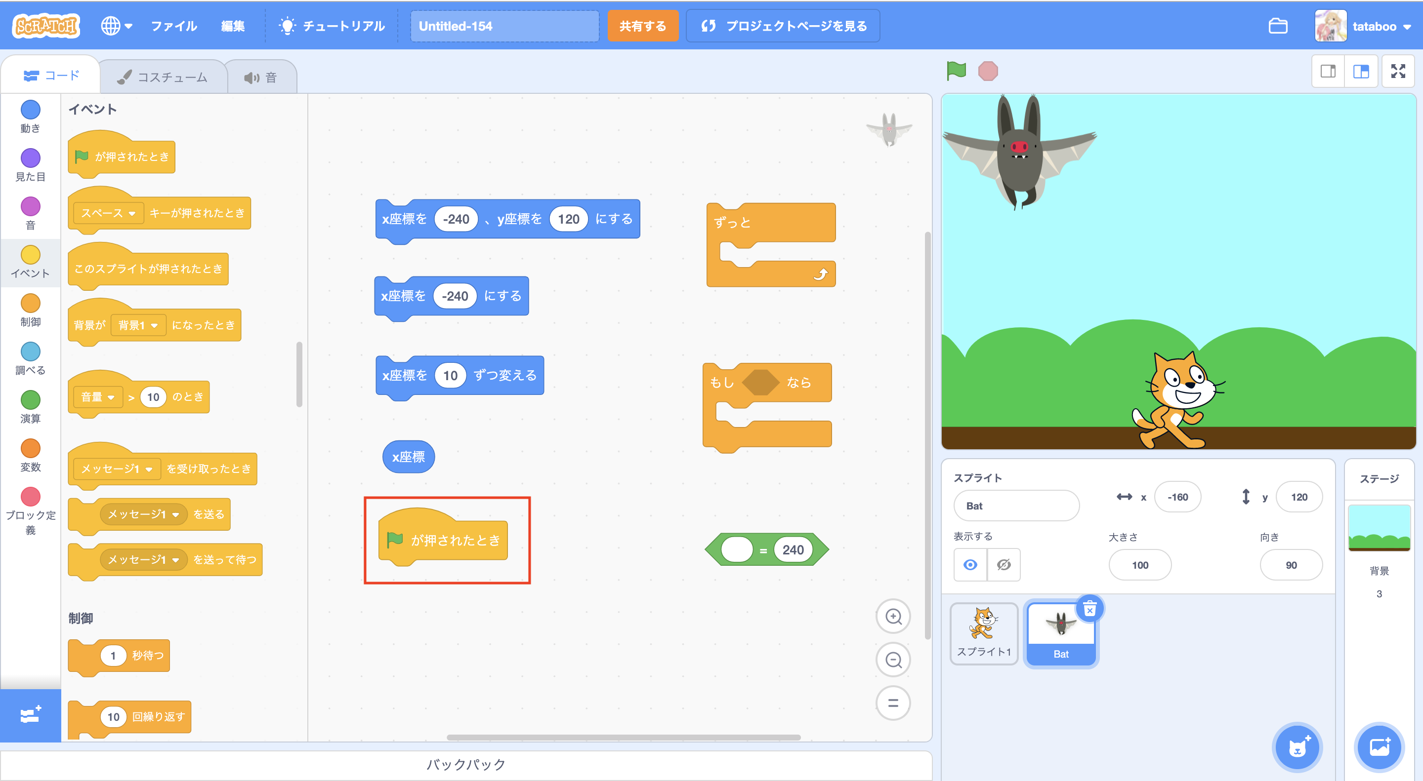Switch to small stage layout
The width and height of the screenshot is (1423, 781).
pos(1328,71)
